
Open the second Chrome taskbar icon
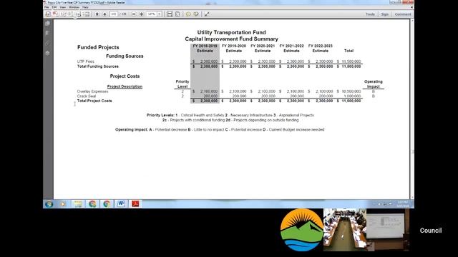(x=107, y=204)
